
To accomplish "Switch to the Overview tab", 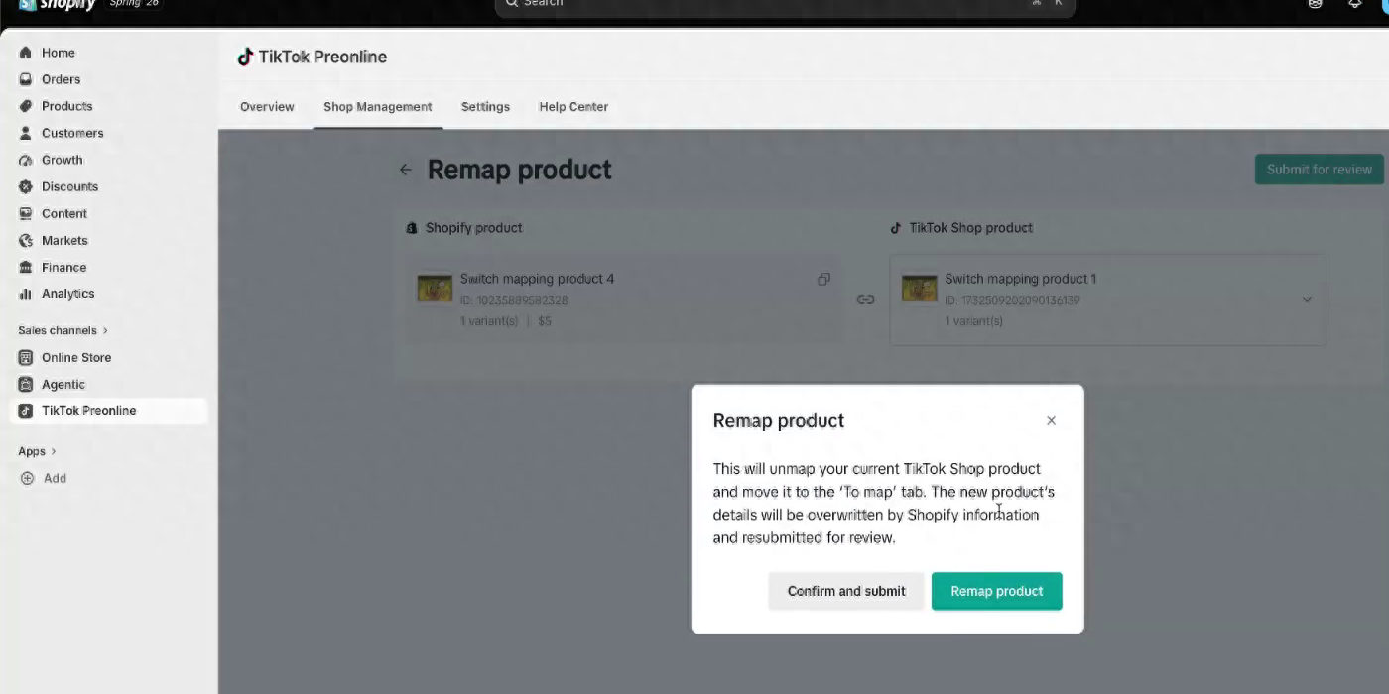I will click(267, 107).
